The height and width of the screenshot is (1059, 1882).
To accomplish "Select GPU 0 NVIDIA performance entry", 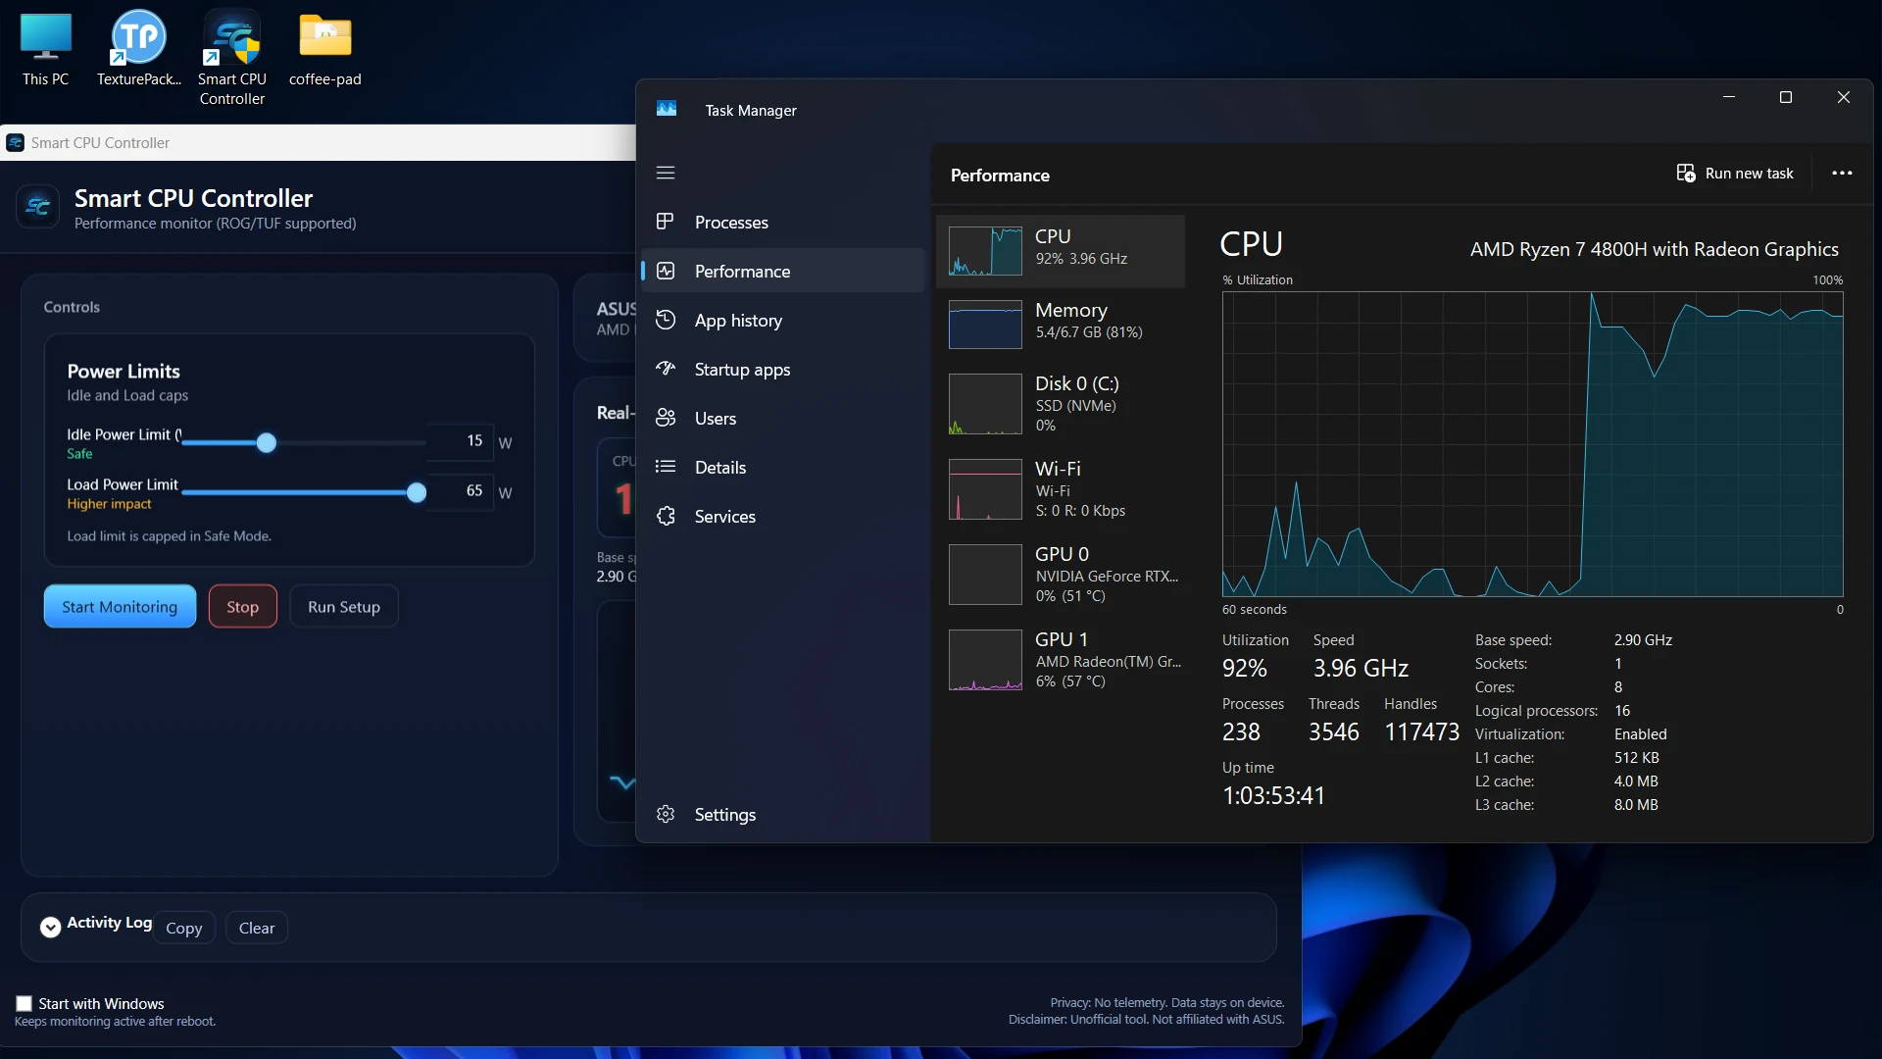I will (x=1061, y=575).
